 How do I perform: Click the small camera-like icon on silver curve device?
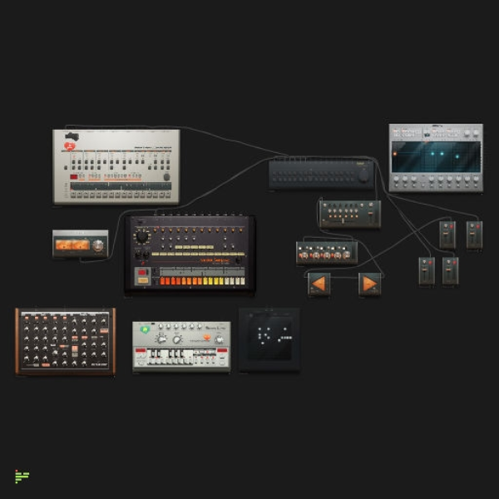[x=427, y=135]
